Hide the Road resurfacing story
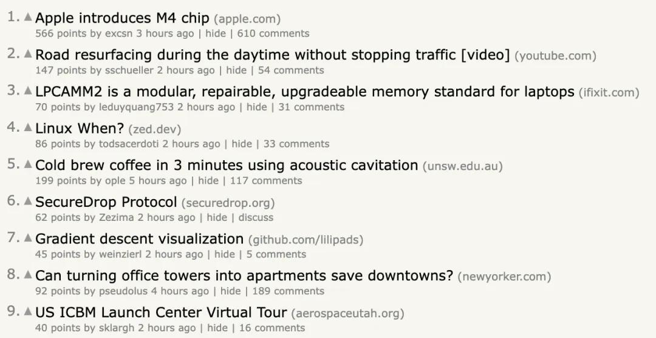 (x=236, y=70)
